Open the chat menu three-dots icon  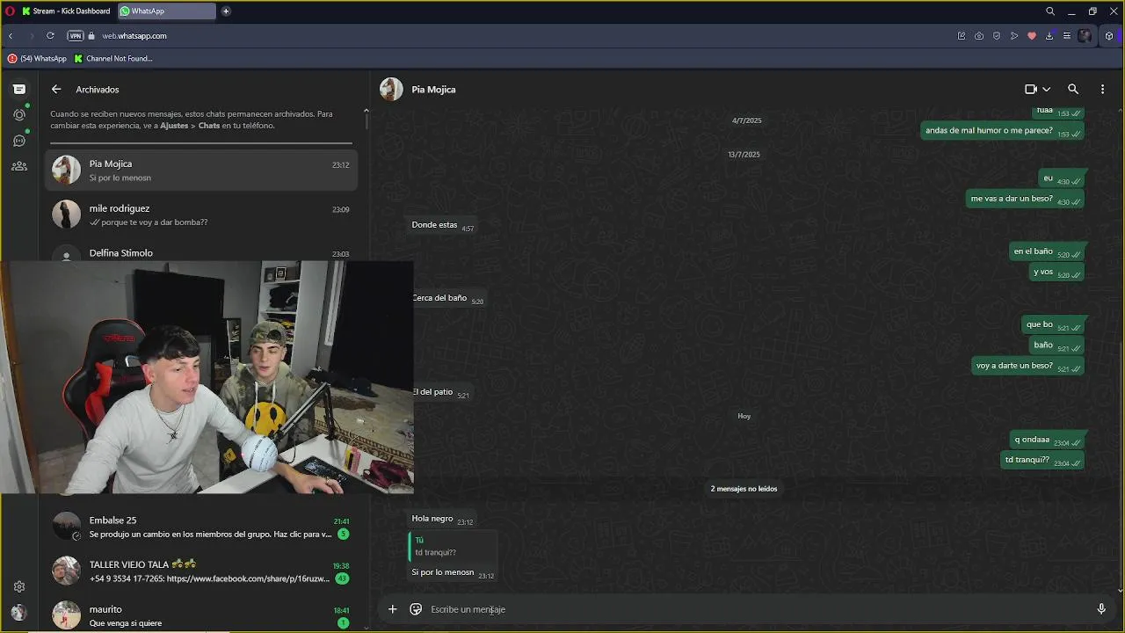pos(1102,89)
